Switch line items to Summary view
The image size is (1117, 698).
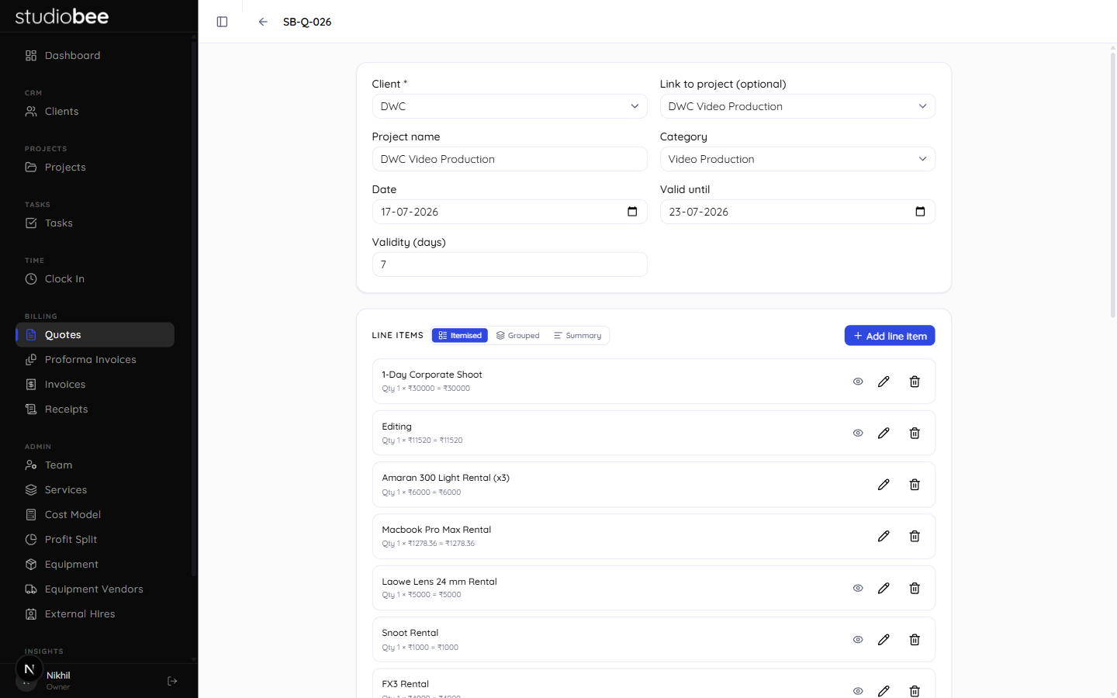click(577, 336)
